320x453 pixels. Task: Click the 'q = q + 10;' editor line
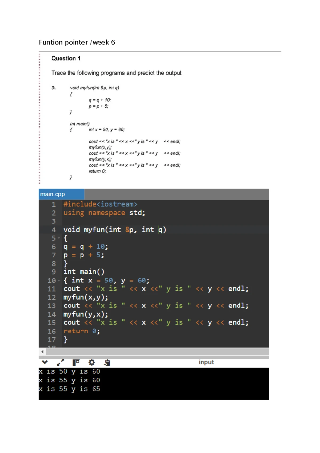[86, 247]
